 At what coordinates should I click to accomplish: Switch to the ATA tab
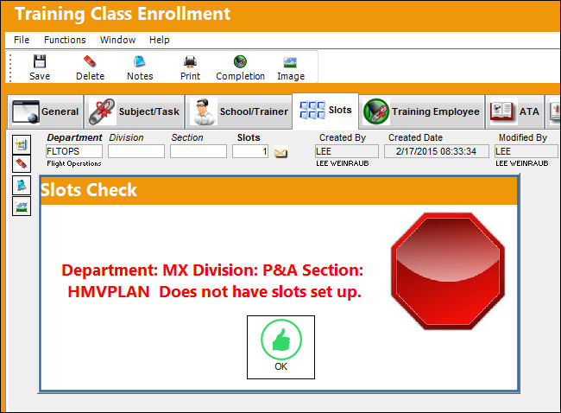click(x=514, y=111)
